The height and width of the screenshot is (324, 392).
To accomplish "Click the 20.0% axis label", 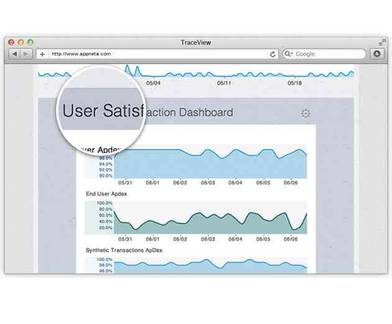I will (106, 228).
